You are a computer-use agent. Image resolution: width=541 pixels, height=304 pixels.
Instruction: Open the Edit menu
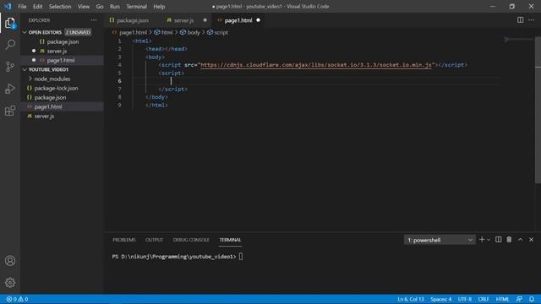37,7
